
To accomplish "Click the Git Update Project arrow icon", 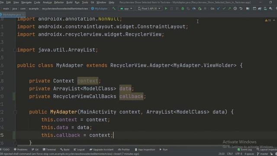I will [218, 9].
